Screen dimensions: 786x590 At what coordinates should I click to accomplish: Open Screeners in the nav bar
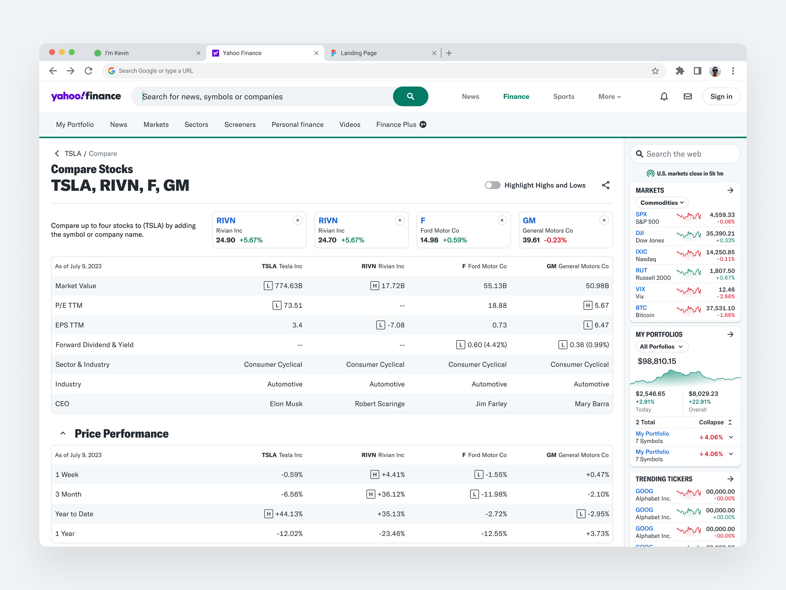coord(240,125)
